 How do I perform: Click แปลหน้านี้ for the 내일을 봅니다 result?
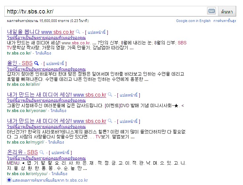coord(97,33)
